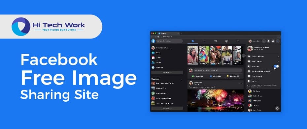Open the Messenger icon in header

pyautogui.click(x=268, y=41)
